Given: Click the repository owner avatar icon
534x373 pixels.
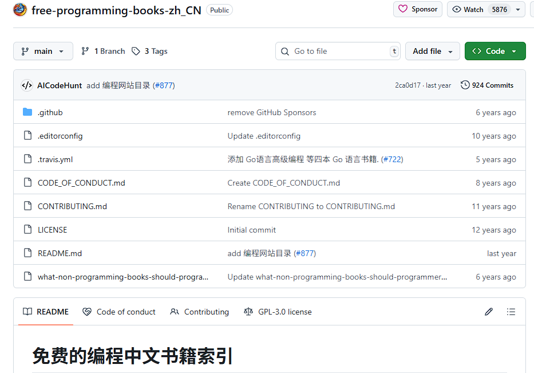Looking at the screenshot, I should [x=20, y=10].
